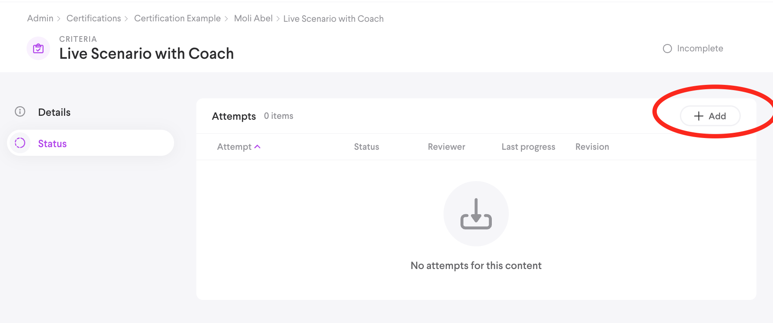This screenshot has width=773, height=323.
Task: Click the Reviewer column header
Action: pyautogui.click(x=446, y=147)
